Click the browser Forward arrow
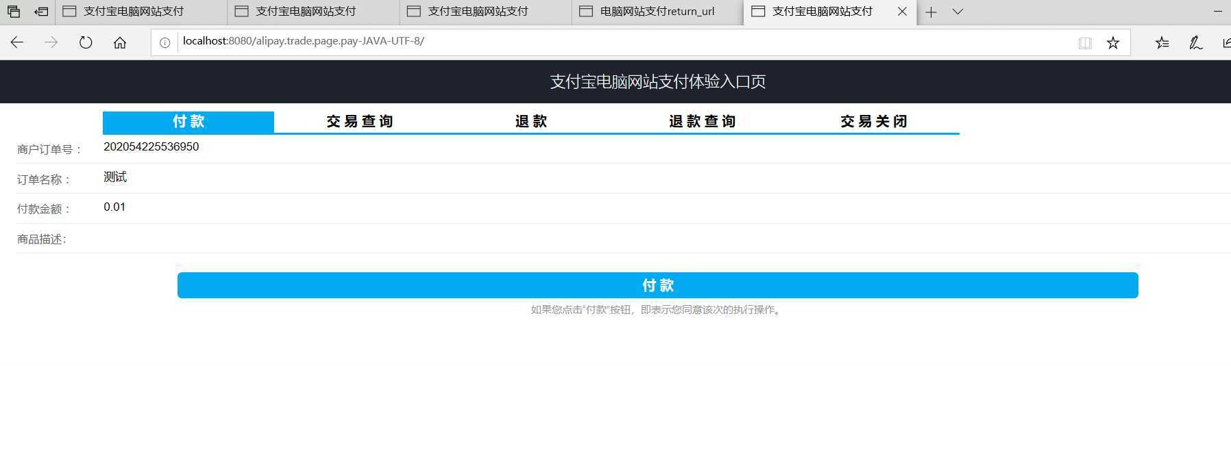Viewport: 1231px width, 457px height. pos(51,42)
